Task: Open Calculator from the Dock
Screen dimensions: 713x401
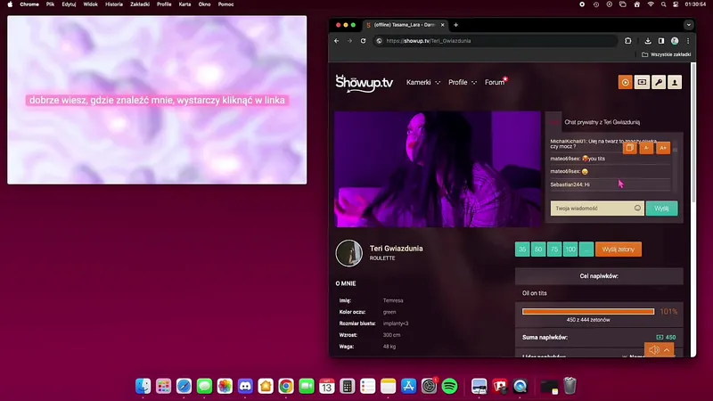Action: [347, 386]
